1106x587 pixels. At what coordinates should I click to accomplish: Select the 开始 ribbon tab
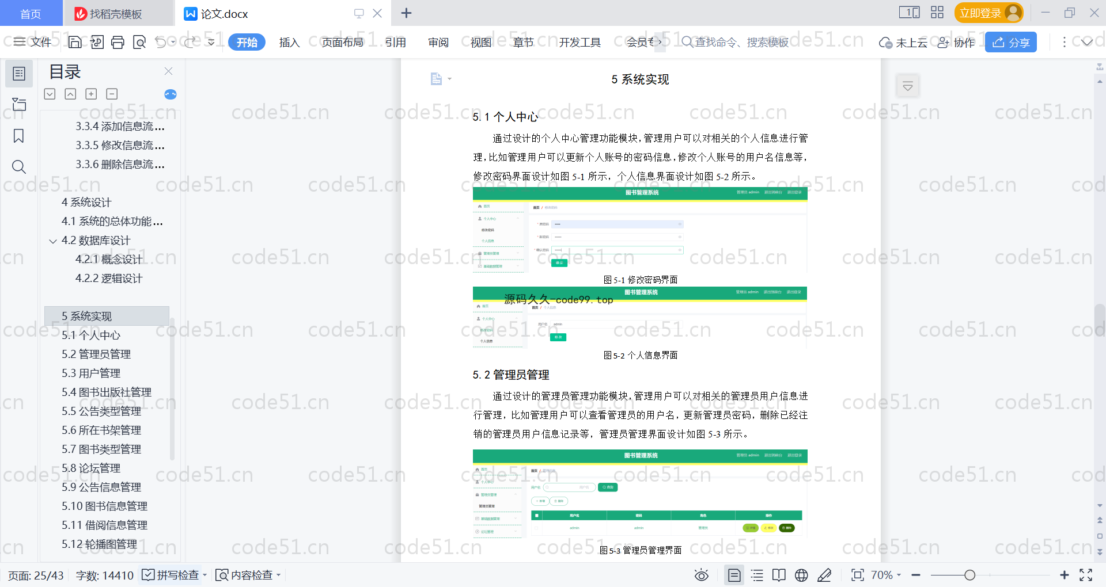pos(247,43)
